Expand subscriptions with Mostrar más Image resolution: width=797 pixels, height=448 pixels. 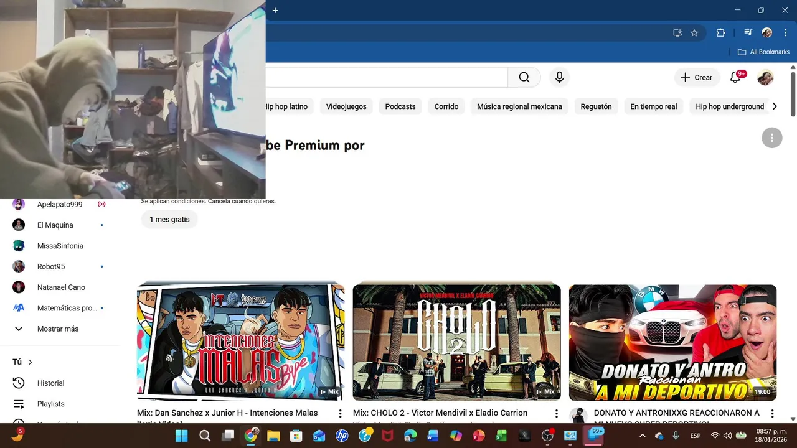click(60, 329)
